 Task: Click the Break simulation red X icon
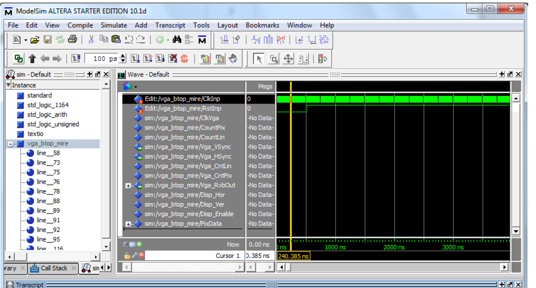coord(172,59)
